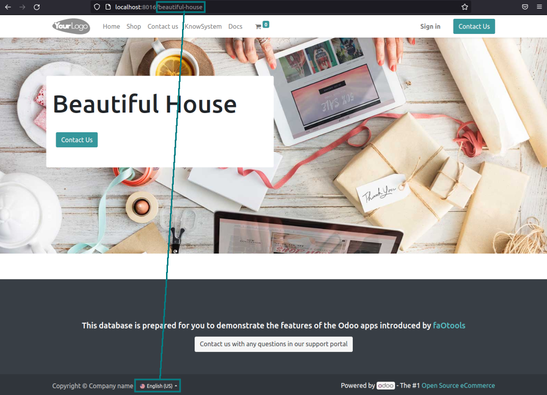Click the support portal contact button
This screenshot has height=395, width=547.
273,344
